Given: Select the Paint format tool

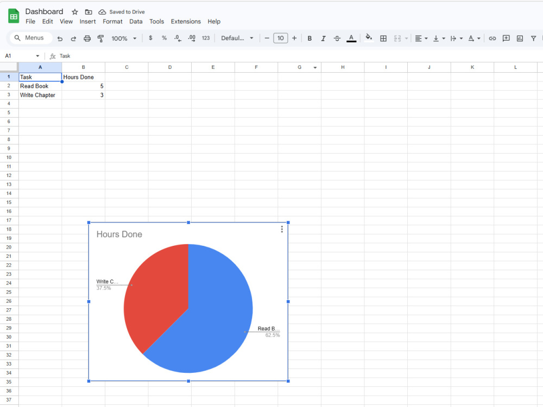Looking at the screenshot, I should pos(101,39).
